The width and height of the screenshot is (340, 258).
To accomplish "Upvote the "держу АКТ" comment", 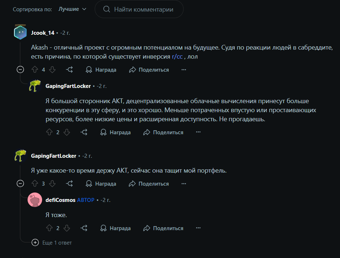I will (x=35, y=184).
